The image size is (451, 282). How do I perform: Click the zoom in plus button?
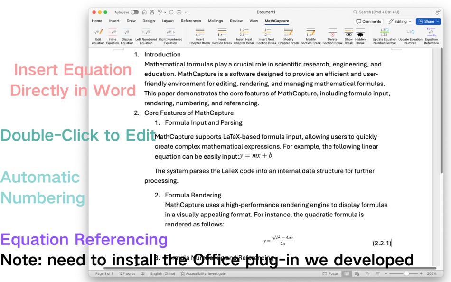point(421,273)
